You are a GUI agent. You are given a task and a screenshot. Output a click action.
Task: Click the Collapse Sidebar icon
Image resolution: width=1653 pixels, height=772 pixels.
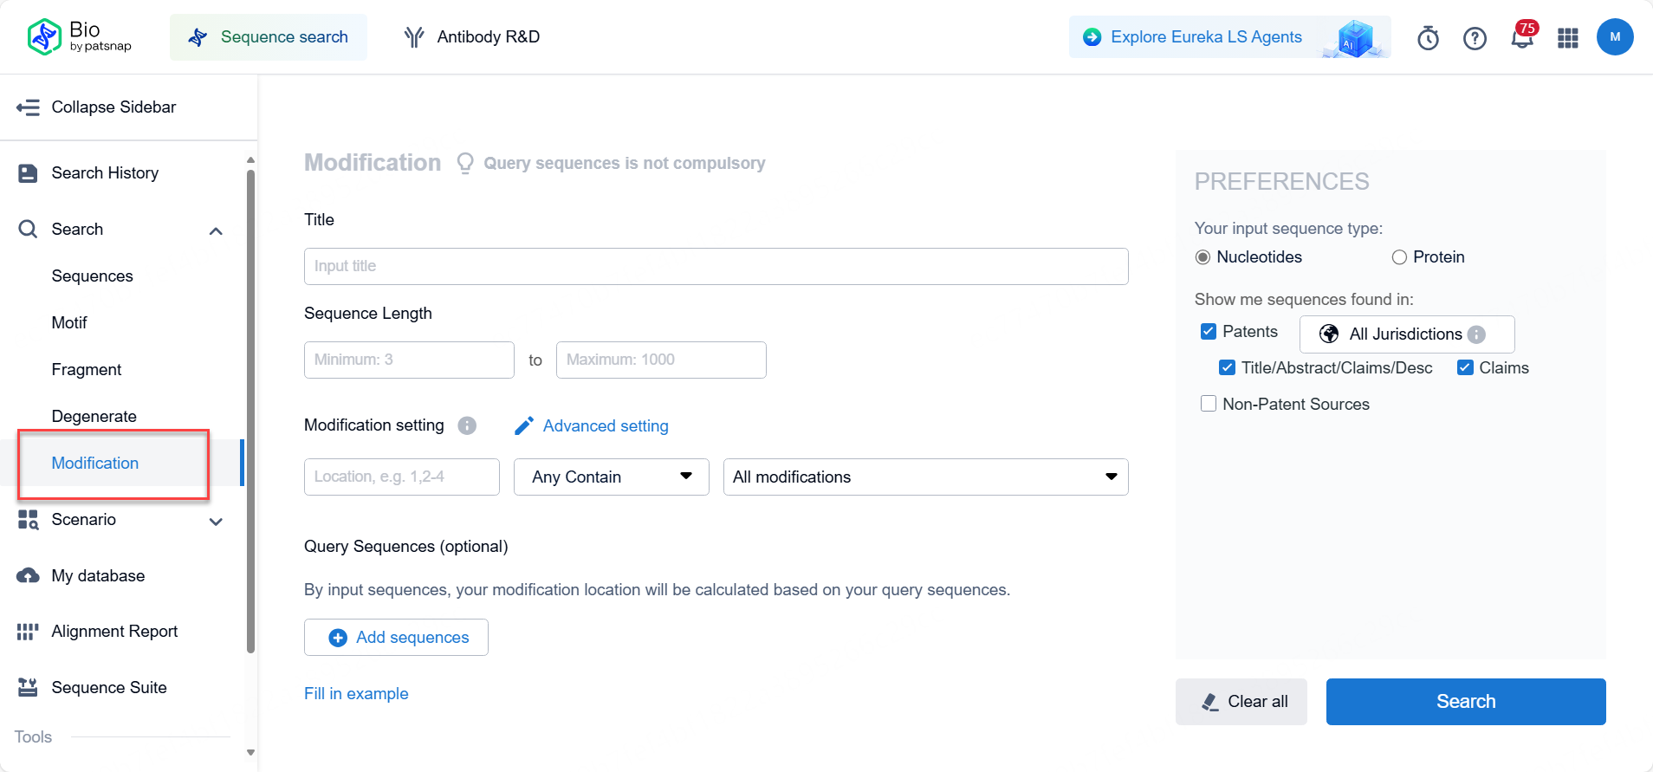pyautogui.click(x=28, y=107)
